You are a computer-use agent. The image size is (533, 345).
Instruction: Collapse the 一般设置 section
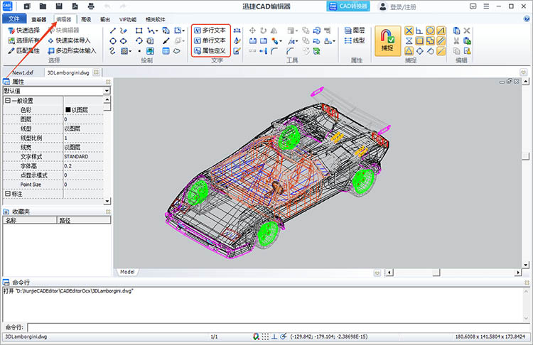[x=8, y=101]
